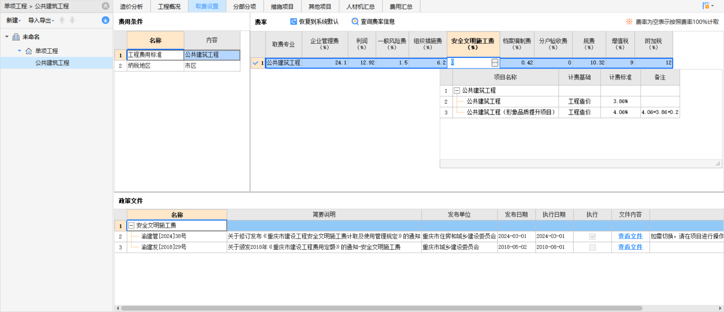Click the blue checkmark on fee row 1
This screenshot has width=724, height=312.
(256, 63)
